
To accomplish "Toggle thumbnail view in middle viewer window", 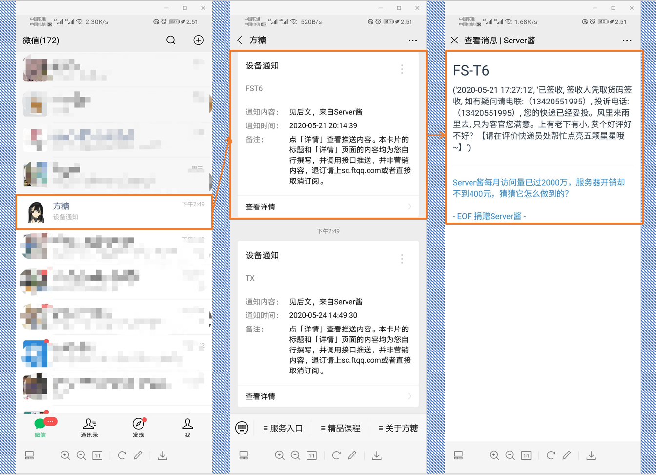I will pyautogui.click(x=244, y=455).
